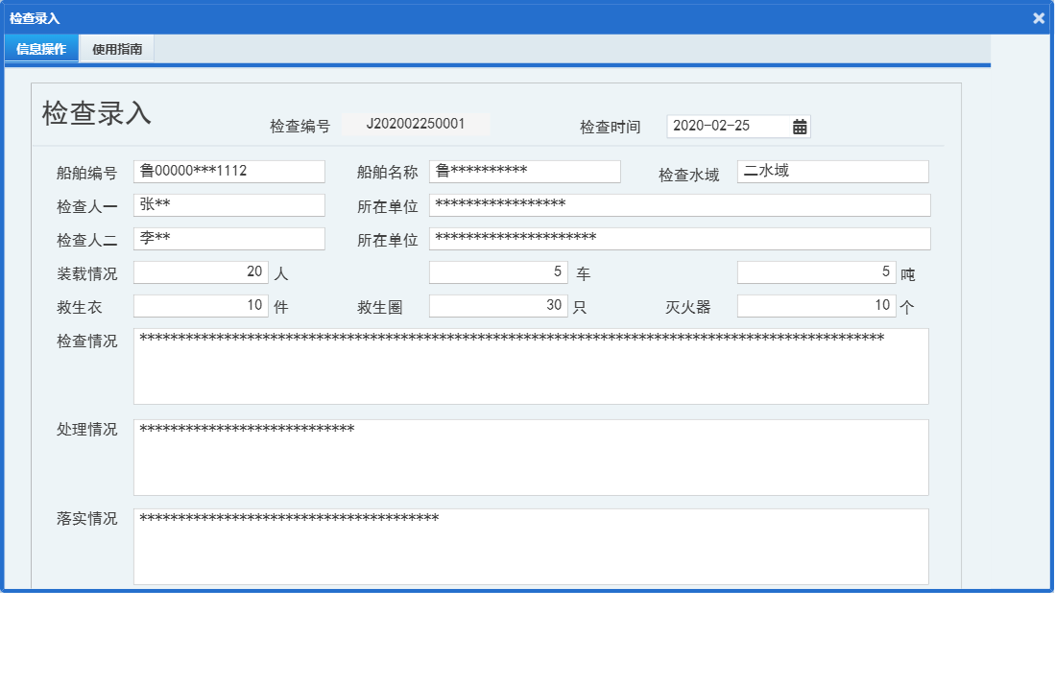Click inside the 处理情况 text area
The image size is (1055, 683).
pos(531,457)
